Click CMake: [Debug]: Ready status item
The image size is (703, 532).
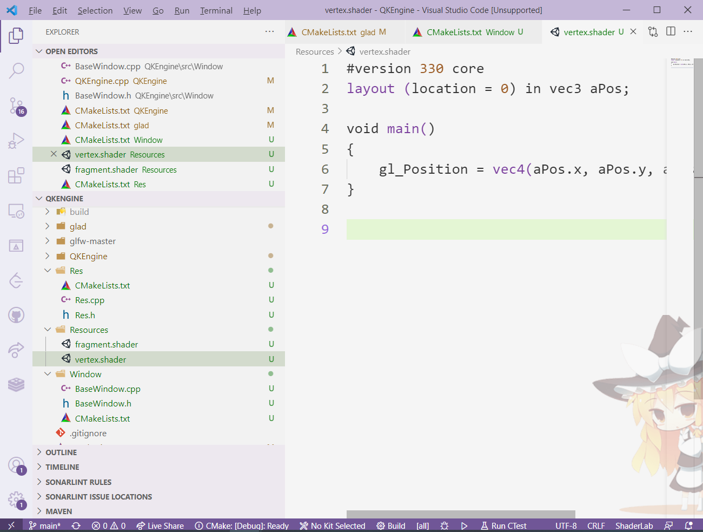coord(242,526)
